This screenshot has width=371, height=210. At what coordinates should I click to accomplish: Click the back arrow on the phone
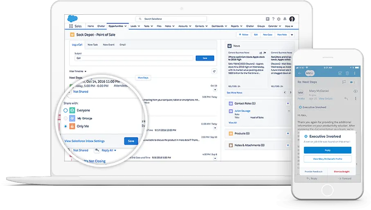coord(300,73)
